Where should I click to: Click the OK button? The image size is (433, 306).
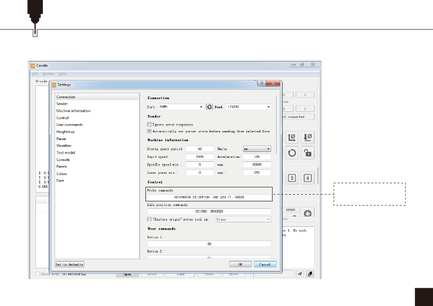240,265
